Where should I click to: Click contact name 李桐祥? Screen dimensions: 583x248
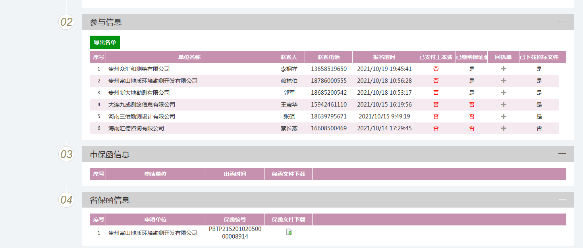tap(289, 69)
